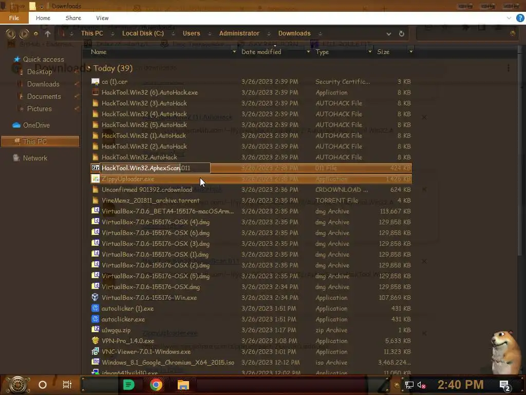Screen dimensions: 526x395
Task: Click Users breadcrumb segment
Action: point(191,33)
